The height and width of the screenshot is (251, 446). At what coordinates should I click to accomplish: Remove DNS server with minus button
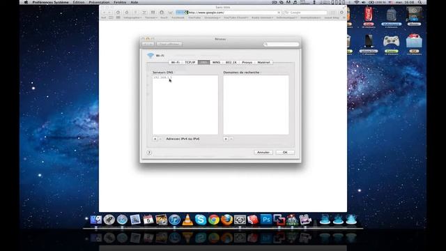(x=160, y=139)
